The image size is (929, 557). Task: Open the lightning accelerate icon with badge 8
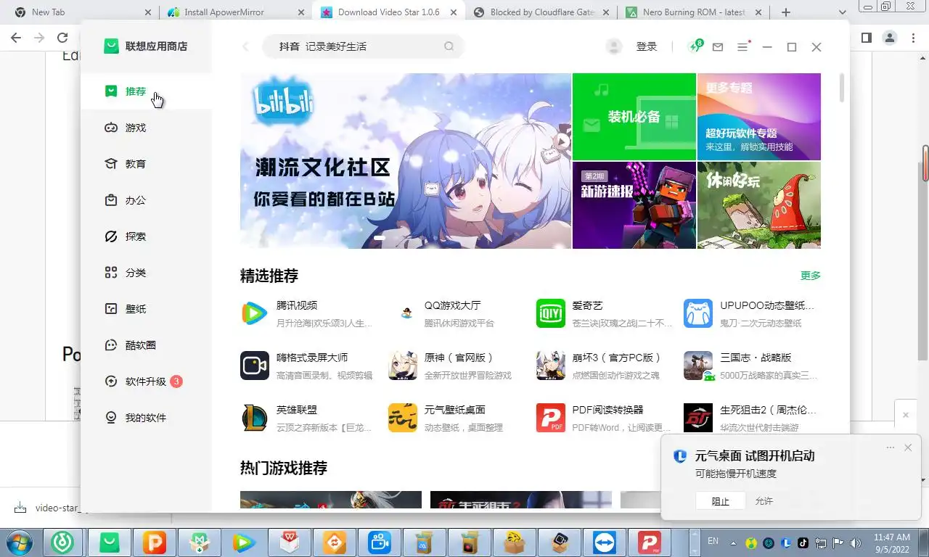(x=695, y=46)
